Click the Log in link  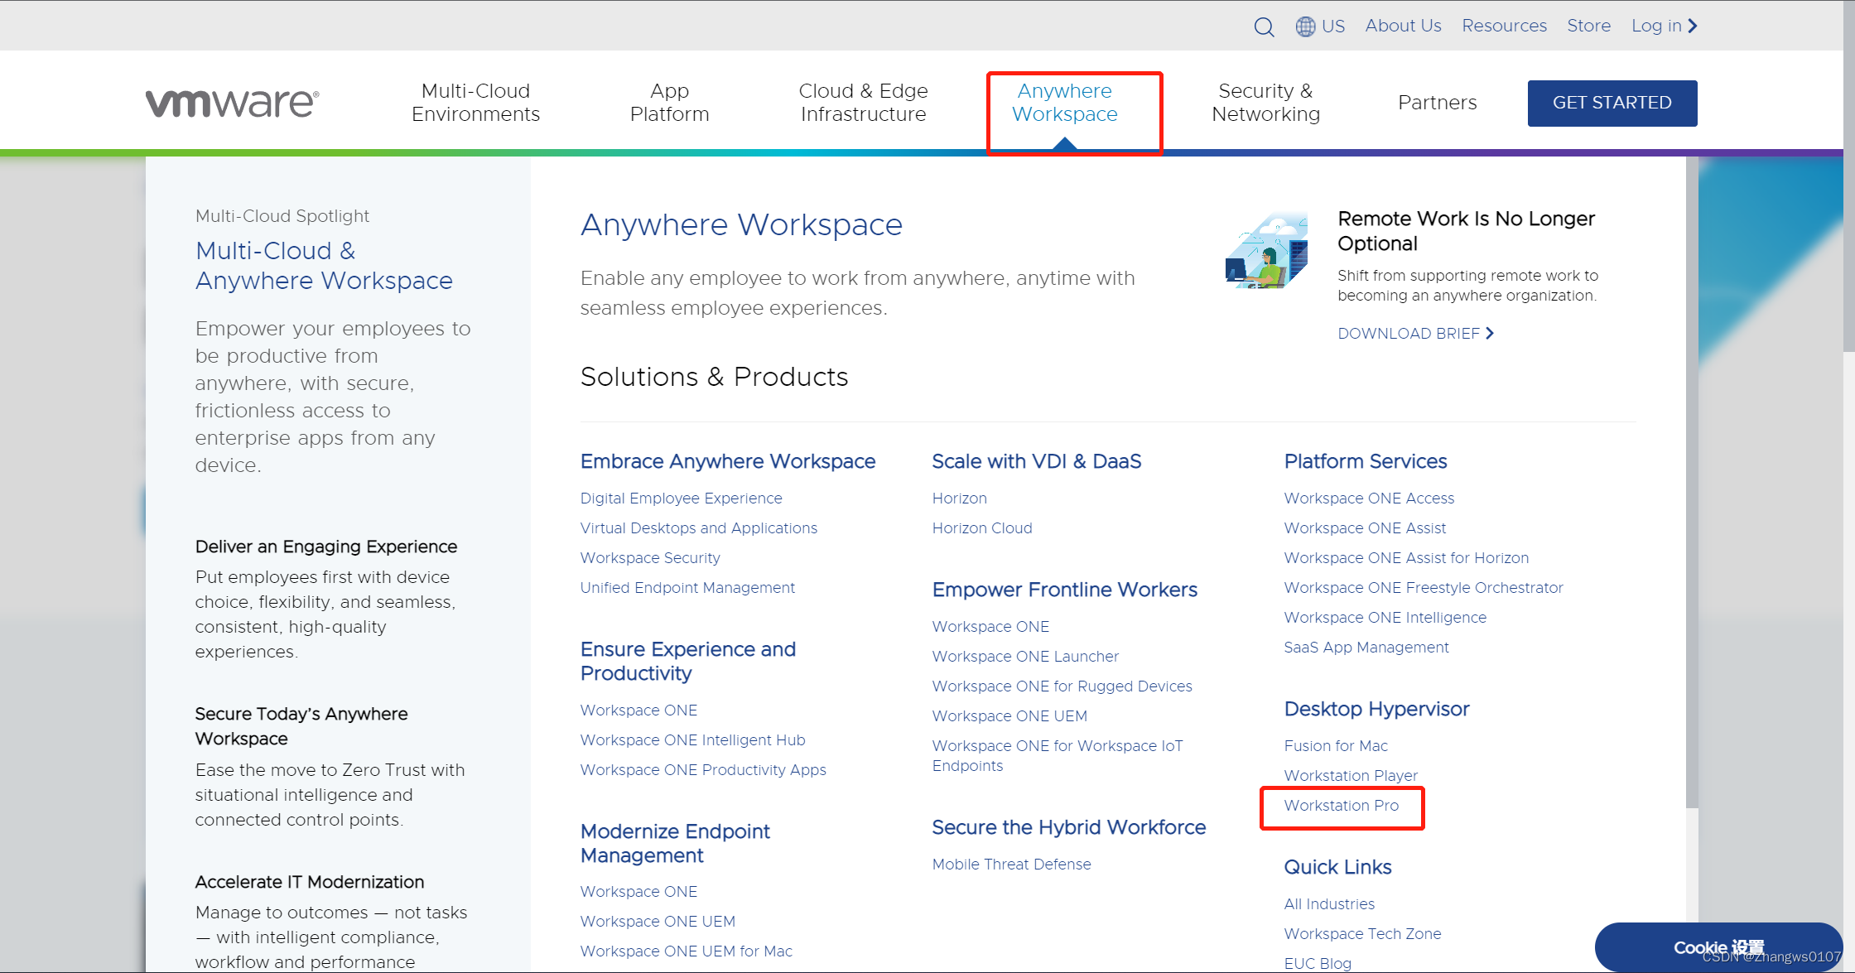pos(1656,26)
